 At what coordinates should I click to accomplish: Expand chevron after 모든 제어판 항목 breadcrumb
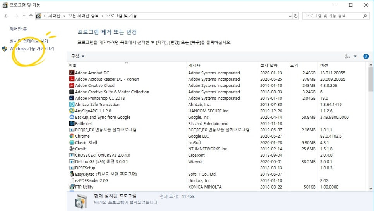103,16
